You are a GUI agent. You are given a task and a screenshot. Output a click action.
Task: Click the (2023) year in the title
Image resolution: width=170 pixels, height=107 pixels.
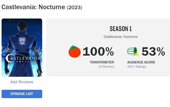[x=75, y=7]
